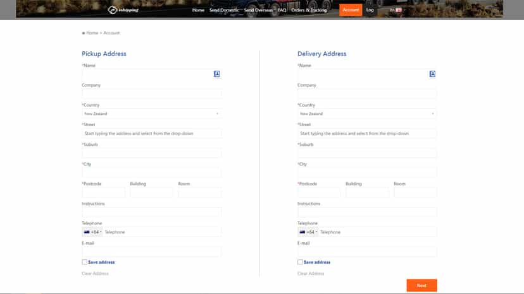Focus Pickup Room field

[199, 192]
